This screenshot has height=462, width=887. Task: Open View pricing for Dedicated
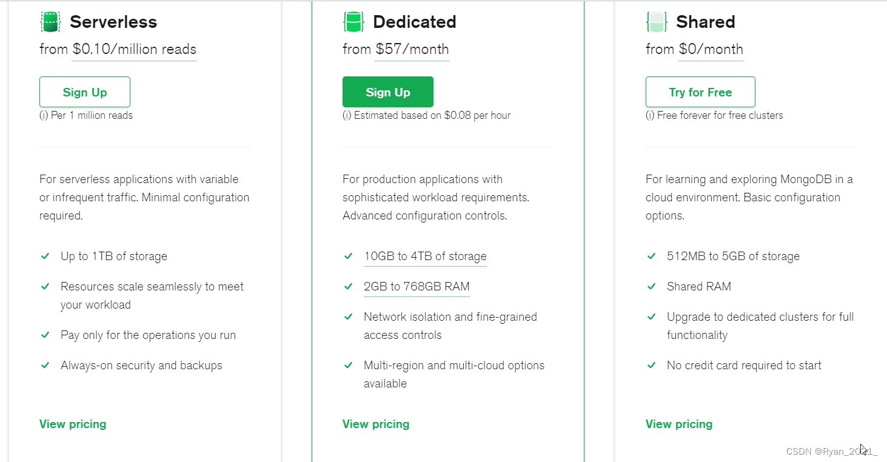pyautogui.click(x=376, y=424)
